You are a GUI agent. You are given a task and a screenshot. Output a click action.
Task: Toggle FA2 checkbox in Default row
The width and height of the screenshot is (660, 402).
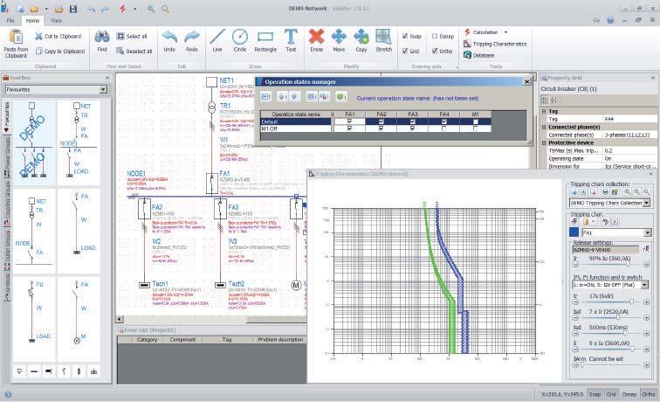pyautogui.click(x=381, y=121)
